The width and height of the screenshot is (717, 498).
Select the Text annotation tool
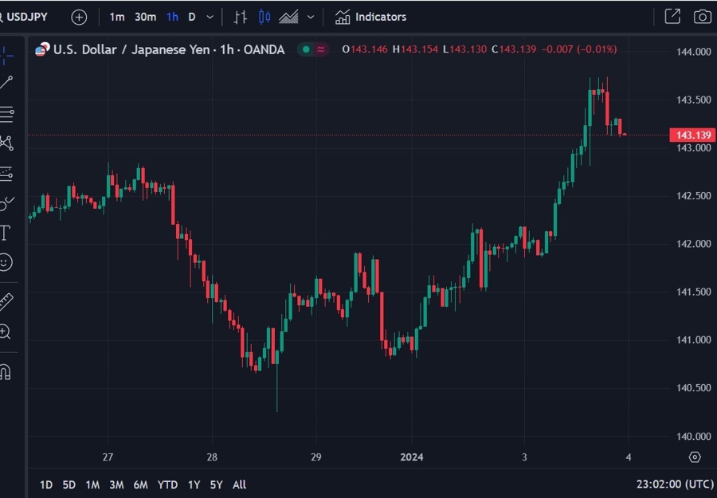coord(8,233)
